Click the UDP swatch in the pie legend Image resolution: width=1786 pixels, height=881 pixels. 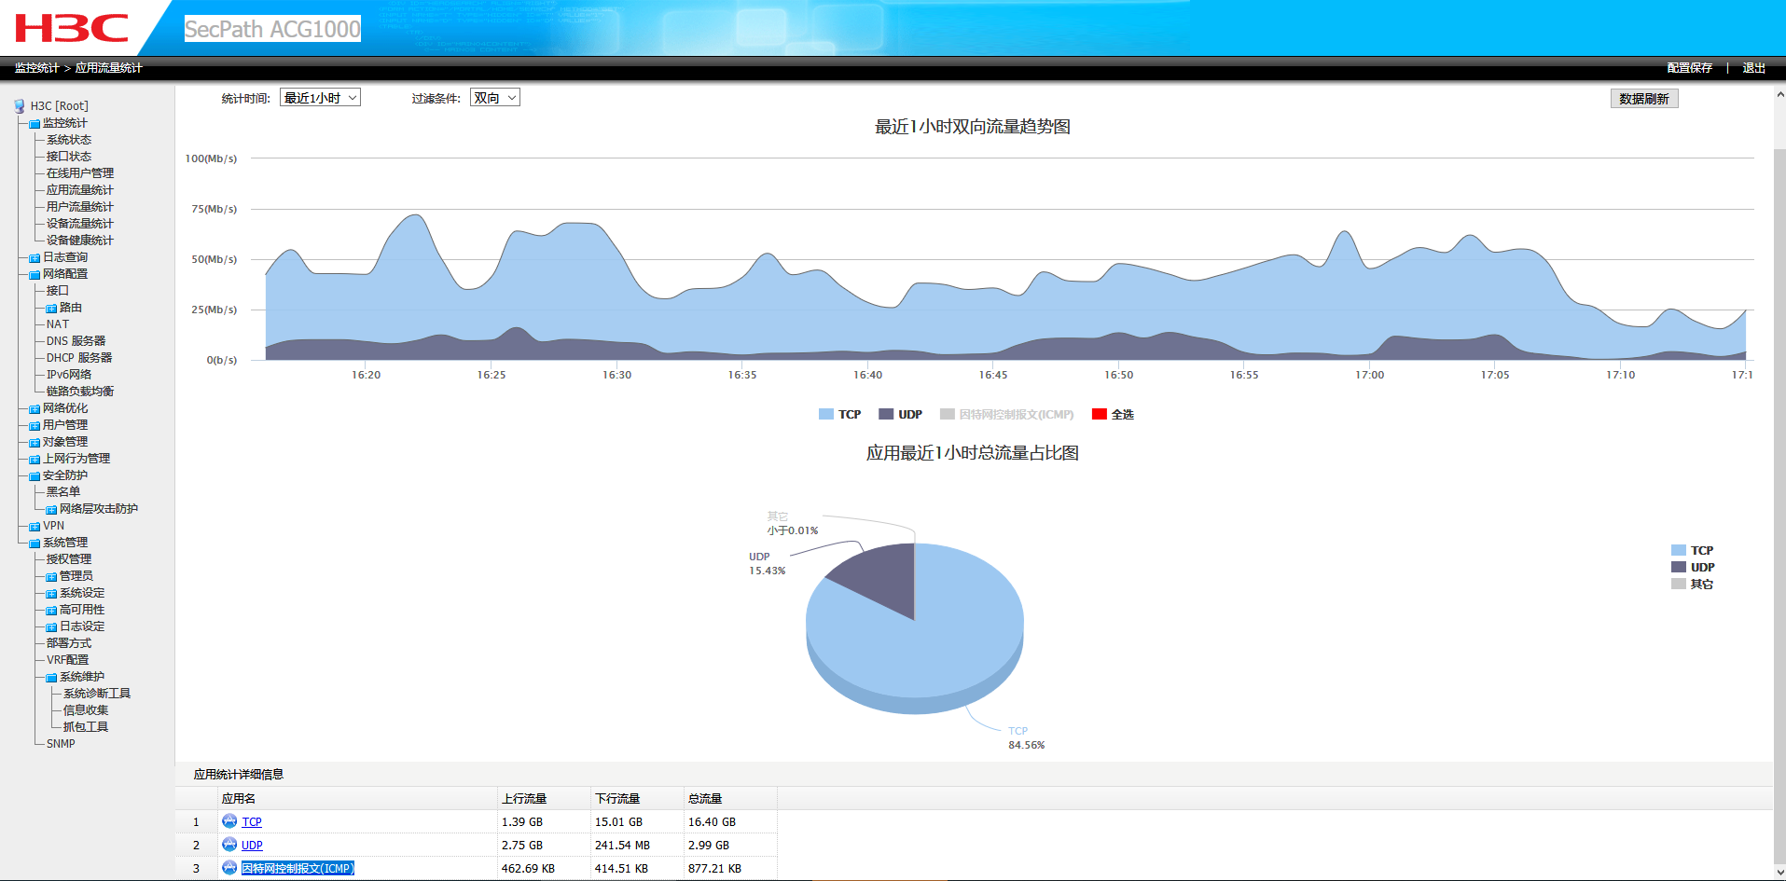click(1679, 568)
